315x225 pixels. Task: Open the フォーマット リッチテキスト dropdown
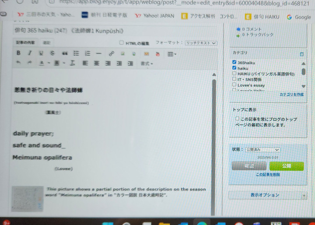point(201,43)
